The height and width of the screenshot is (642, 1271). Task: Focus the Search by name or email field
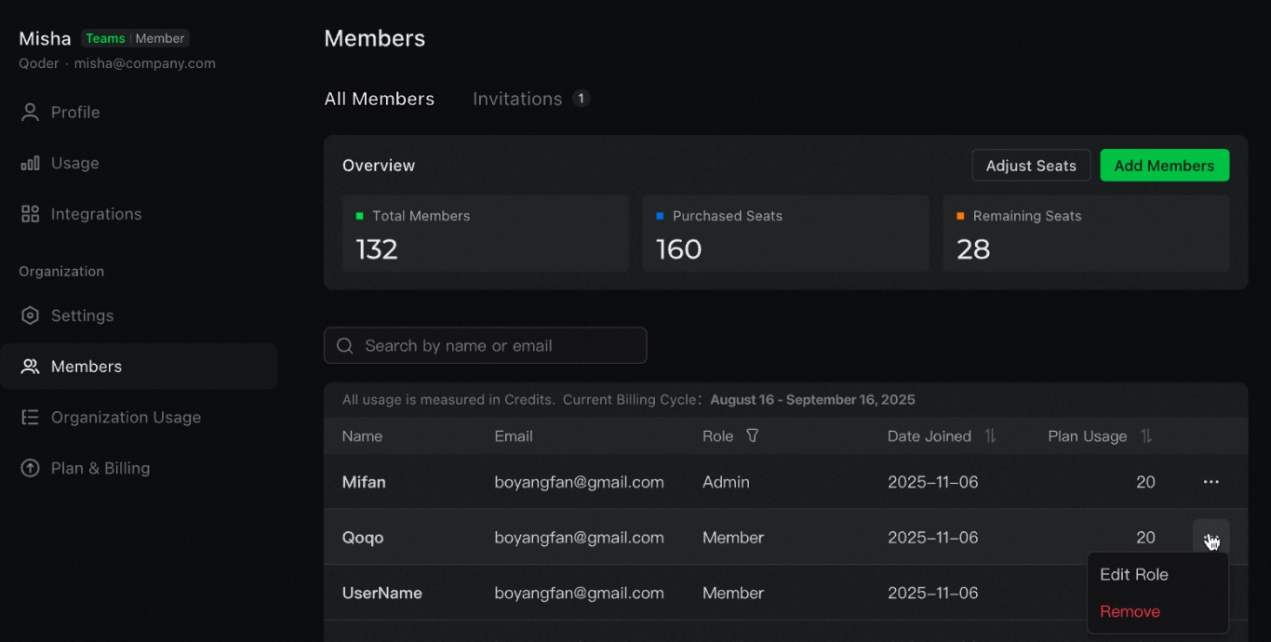point(485,345)
